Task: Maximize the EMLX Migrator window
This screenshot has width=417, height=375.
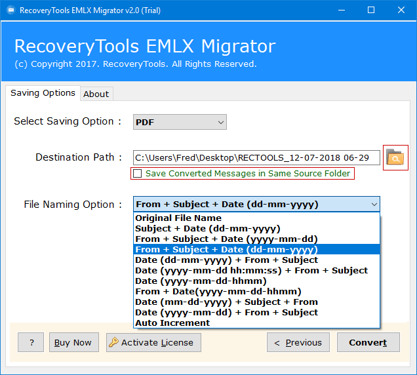Action: click(x=371, y=10)
